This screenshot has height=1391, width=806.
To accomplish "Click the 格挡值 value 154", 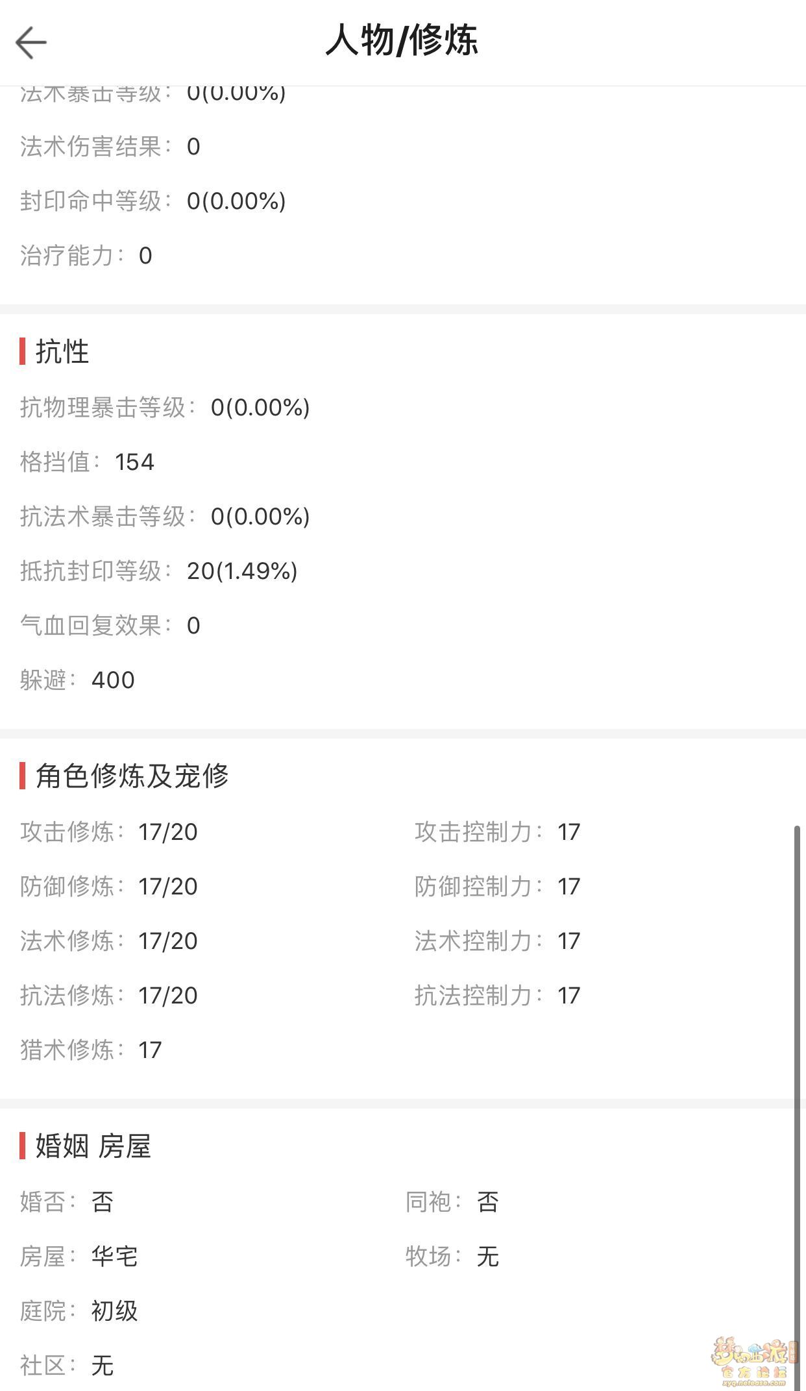I will [134, 462].
